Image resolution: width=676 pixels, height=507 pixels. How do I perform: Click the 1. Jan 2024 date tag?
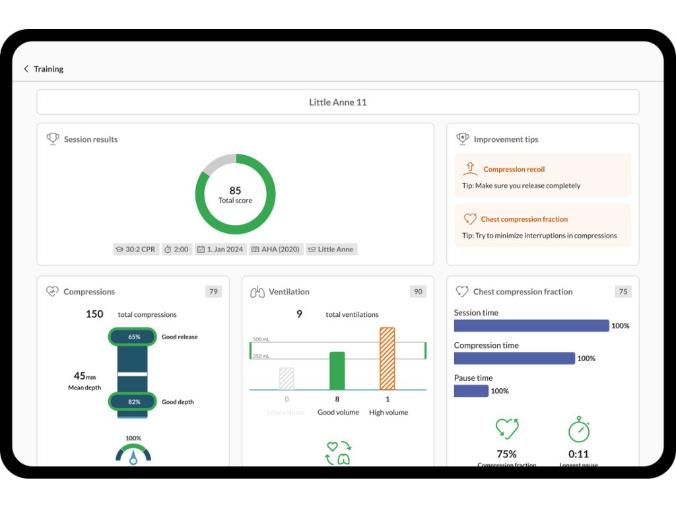220,249
